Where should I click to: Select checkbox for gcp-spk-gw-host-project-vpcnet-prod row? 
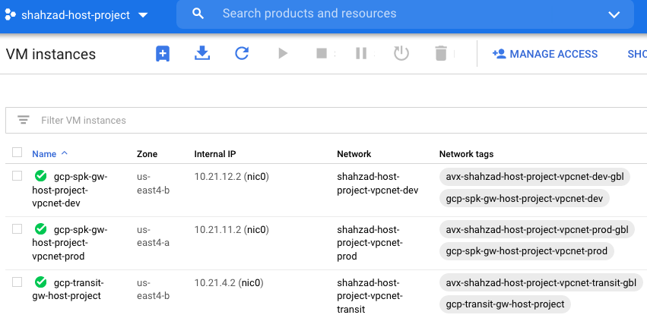tap(17, 228)
